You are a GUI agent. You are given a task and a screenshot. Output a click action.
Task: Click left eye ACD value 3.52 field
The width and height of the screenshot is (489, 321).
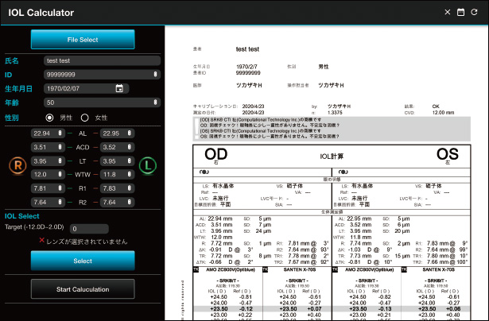(x=117, y=147)
